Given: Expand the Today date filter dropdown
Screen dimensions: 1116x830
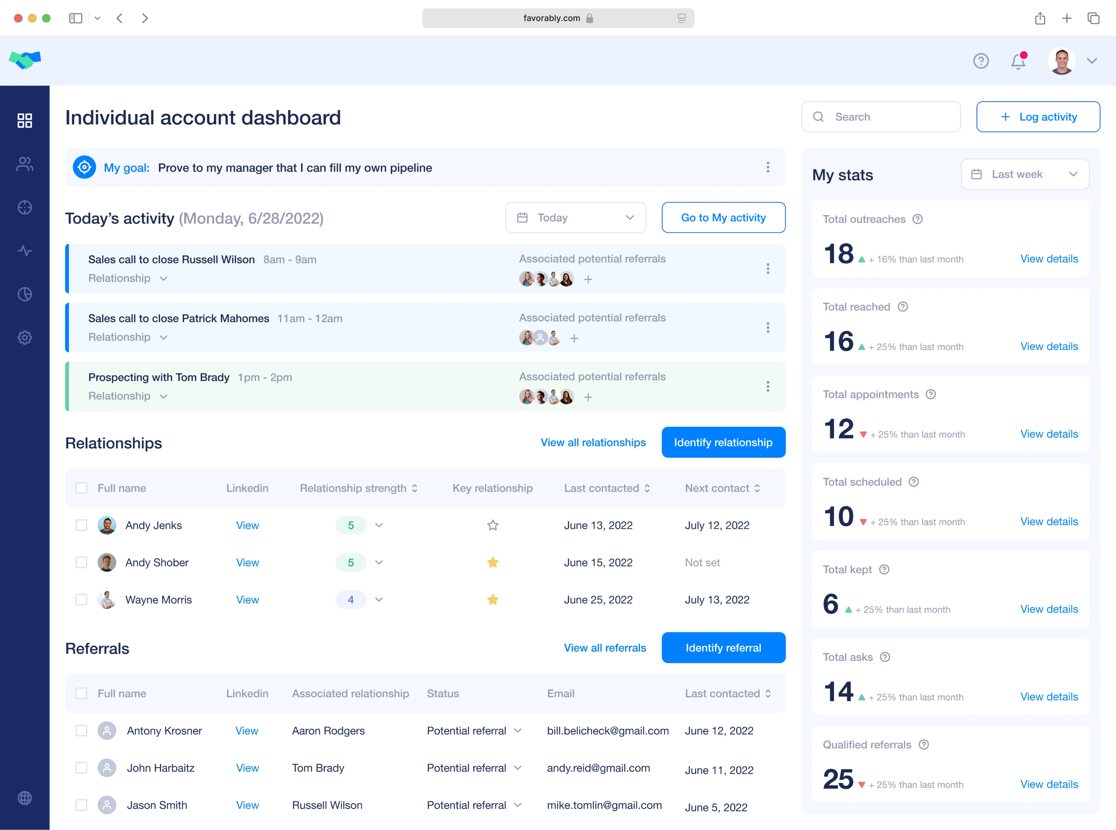Looking at the screenshot, I should click(575, 217).
